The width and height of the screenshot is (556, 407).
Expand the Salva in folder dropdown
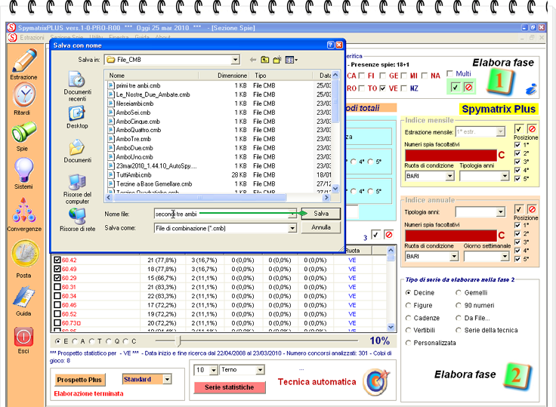(236, 60)
